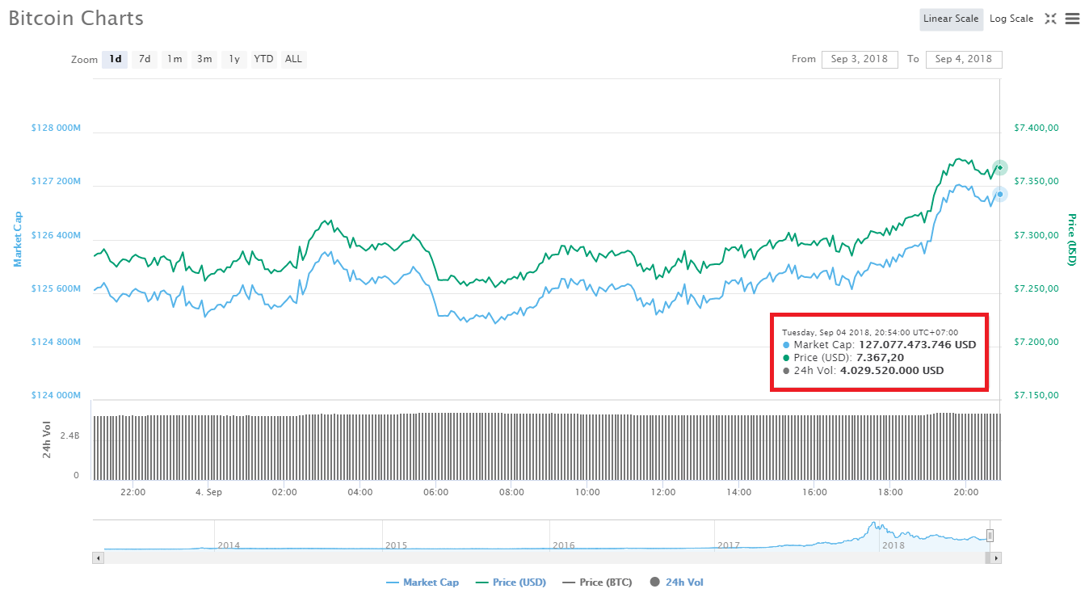Click the $7.300,00 price axis label
Viewport: 1089px width, 593px height.
pyautogui.click(x=1036, y=235)
